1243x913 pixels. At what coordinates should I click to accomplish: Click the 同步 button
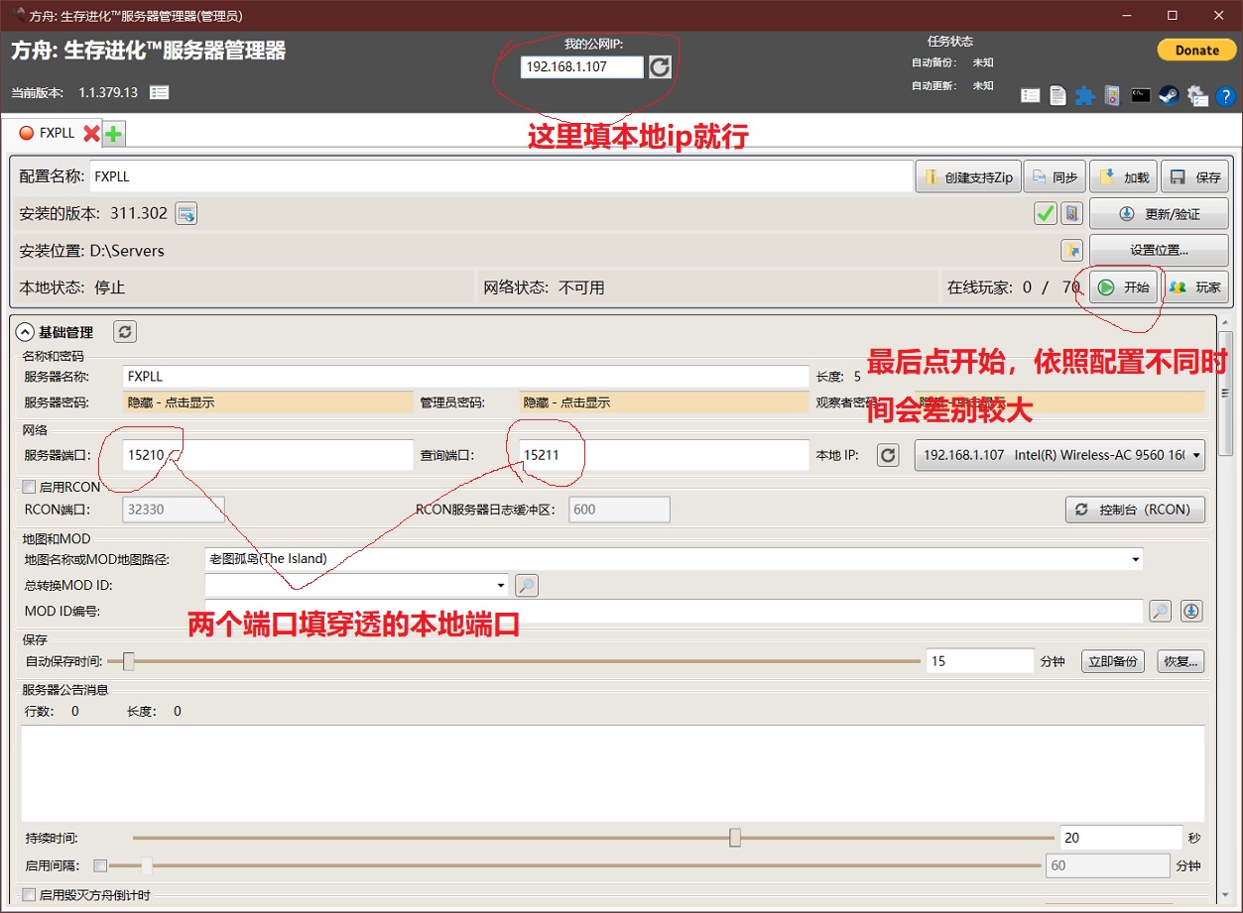pyautogui.click(x=1055, y=177)
